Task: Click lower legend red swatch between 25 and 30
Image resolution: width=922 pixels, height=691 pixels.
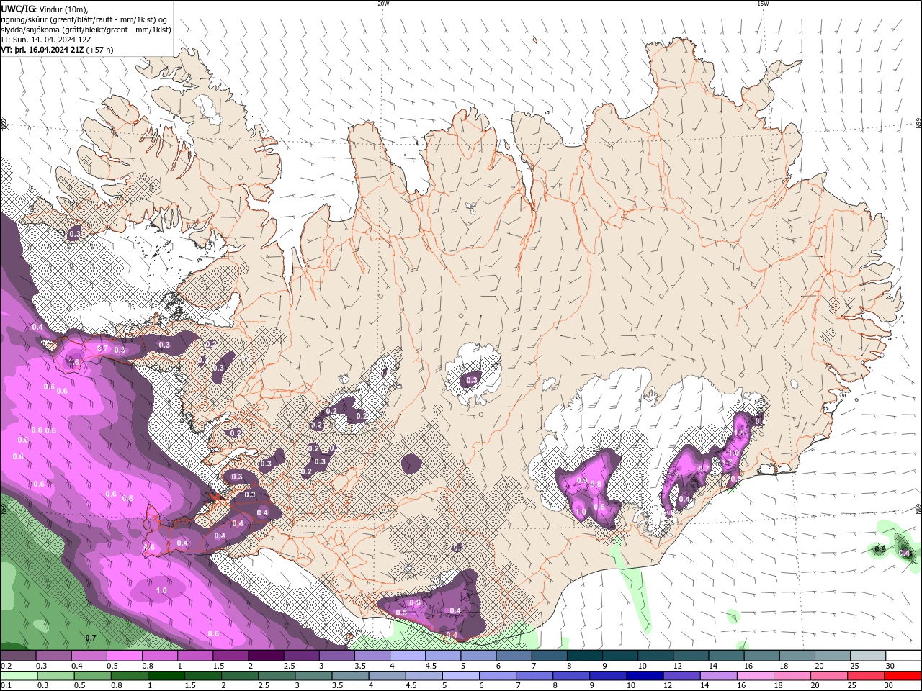Action: [x=864, y=676]
